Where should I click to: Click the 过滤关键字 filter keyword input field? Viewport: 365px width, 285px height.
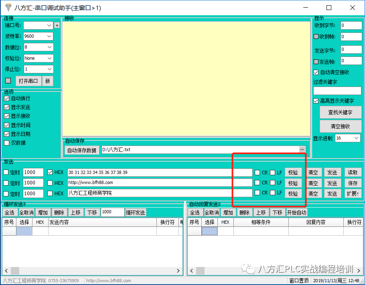(337, 91)
